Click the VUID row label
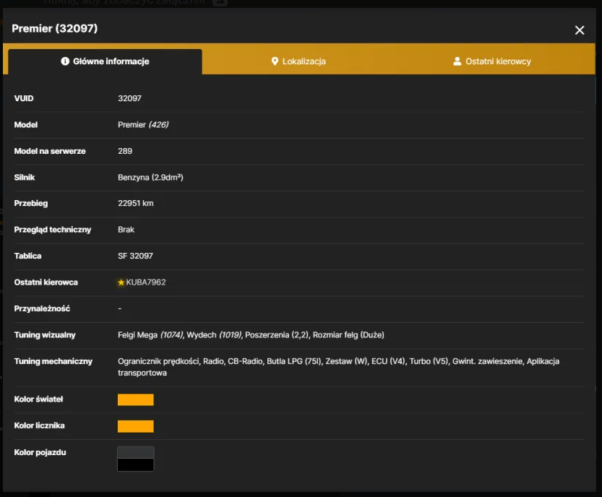 coord(24,98)
